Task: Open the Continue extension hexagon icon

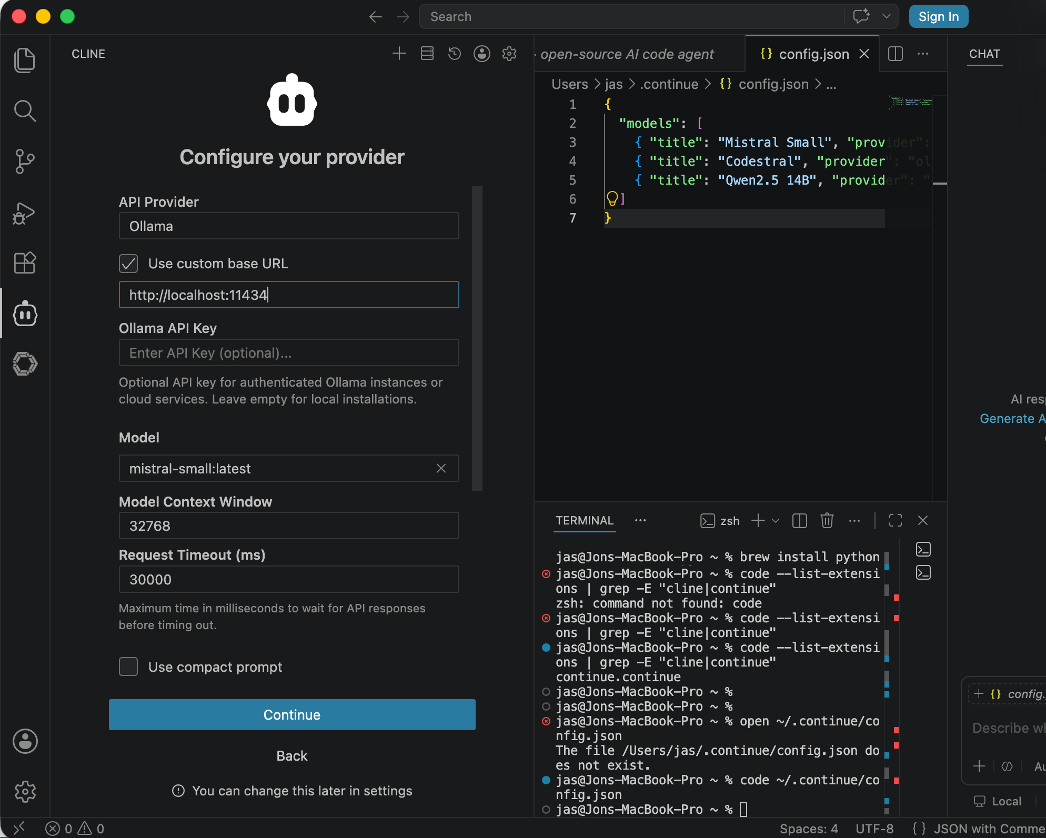Action: click(25, 364)
